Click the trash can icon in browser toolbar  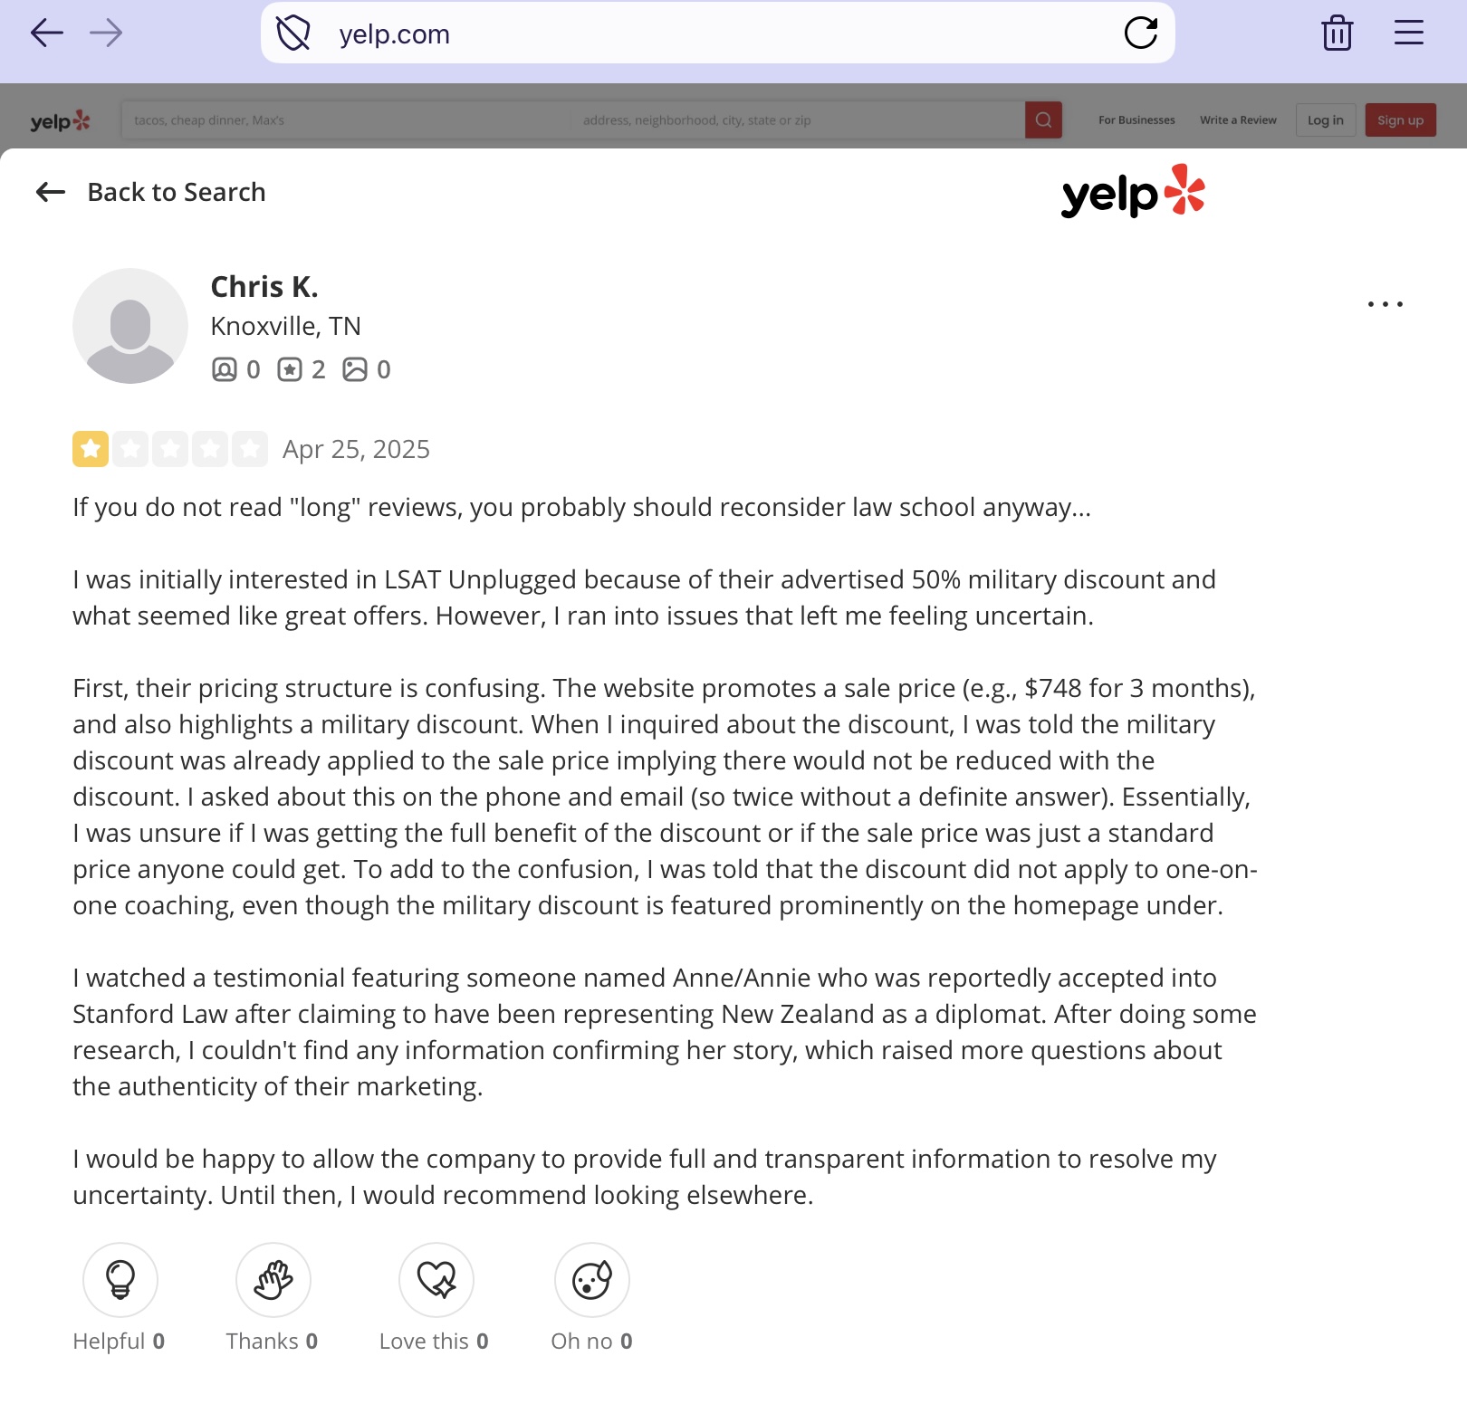pos(1337,33)
